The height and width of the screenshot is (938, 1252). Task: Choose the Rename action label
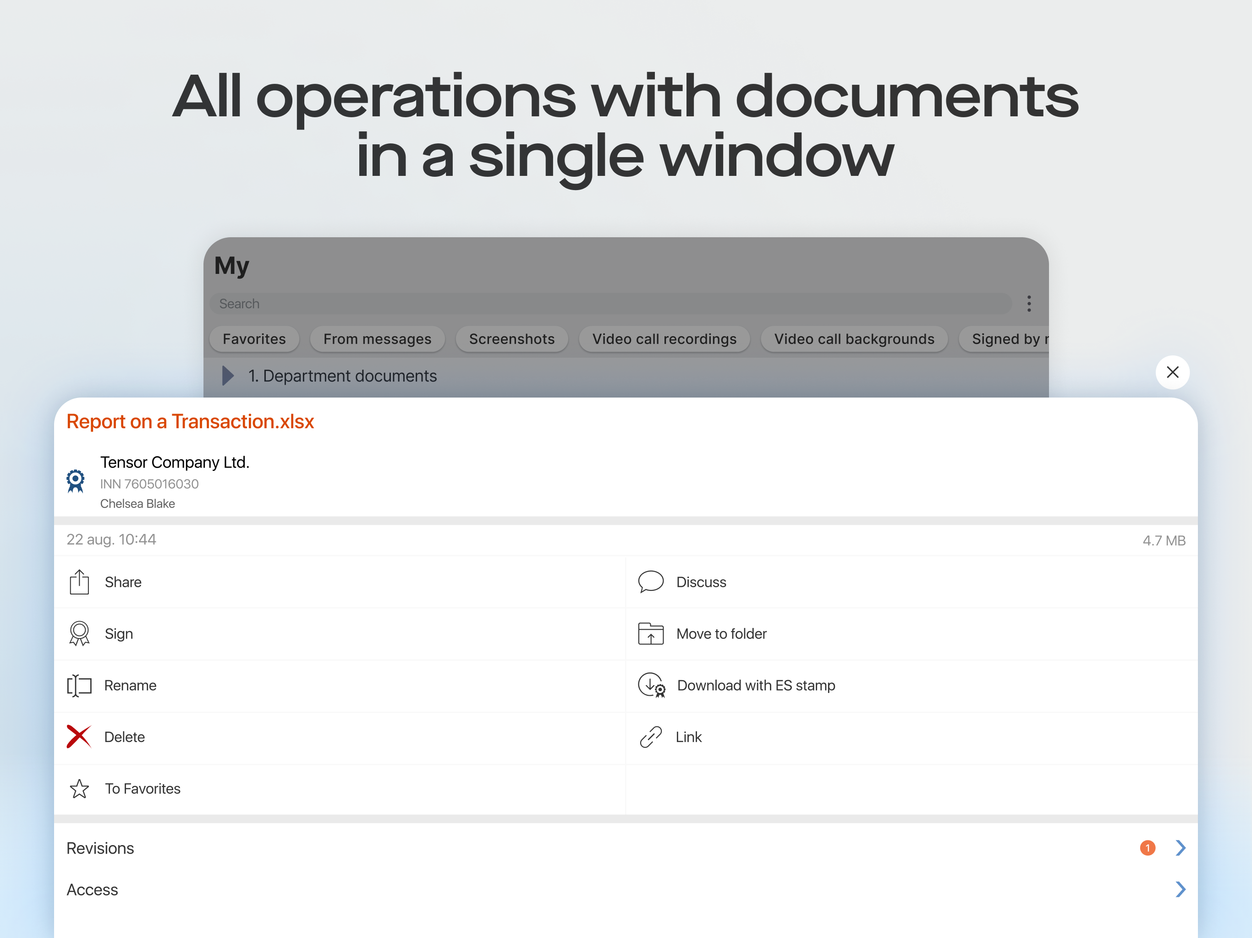(x=130, y=685)
